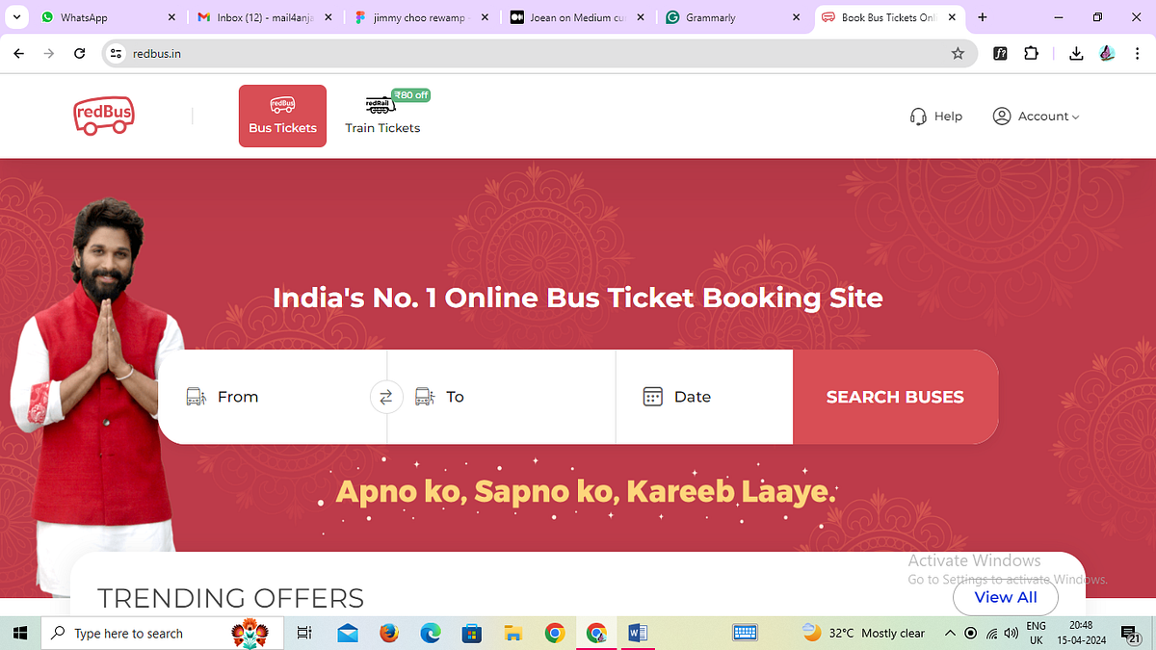
Task: Open the browser Downloads icon
Action: point(1076,54)
